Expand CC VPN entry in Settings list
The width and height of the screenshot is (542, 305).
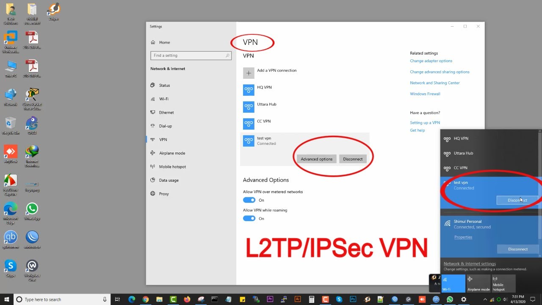pyautogui.click(x=304, y=124)
